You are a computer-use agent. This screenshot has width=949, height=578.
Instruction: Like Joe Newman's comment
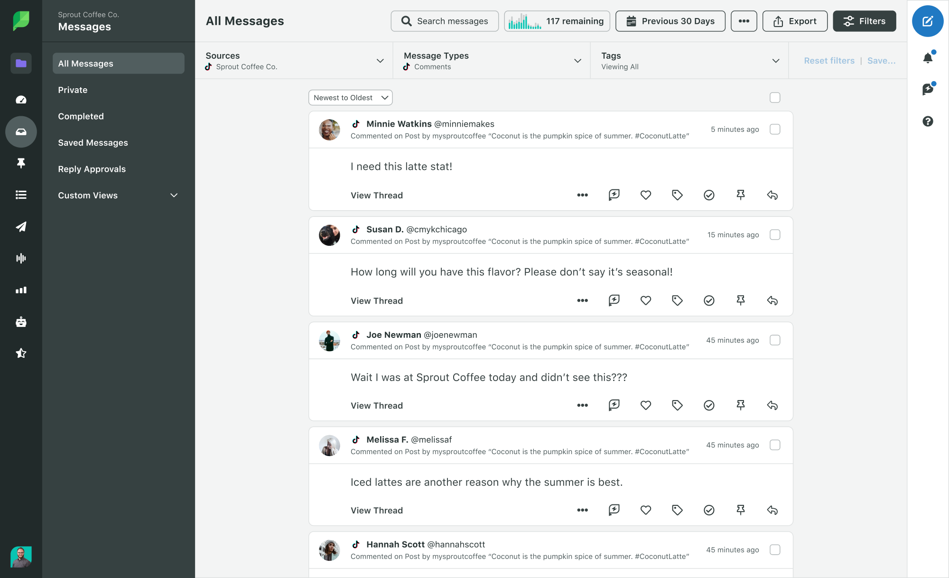[x=645, y=405]
